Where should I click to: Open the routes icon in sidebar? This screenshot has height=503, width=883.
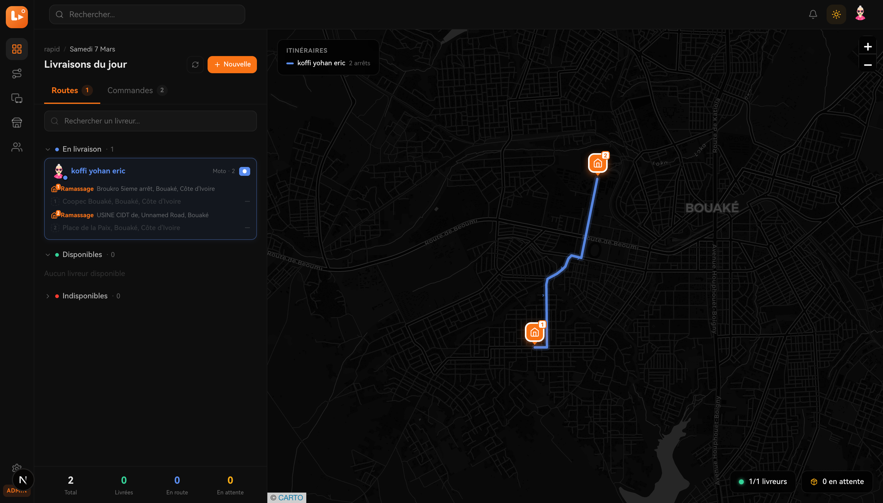click(17, 74)
